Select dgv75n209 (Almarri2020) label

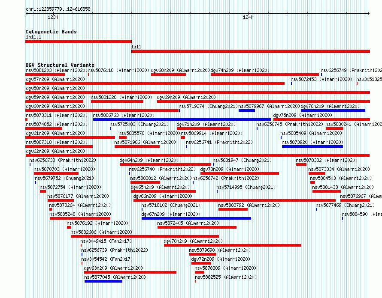[303, 115]
